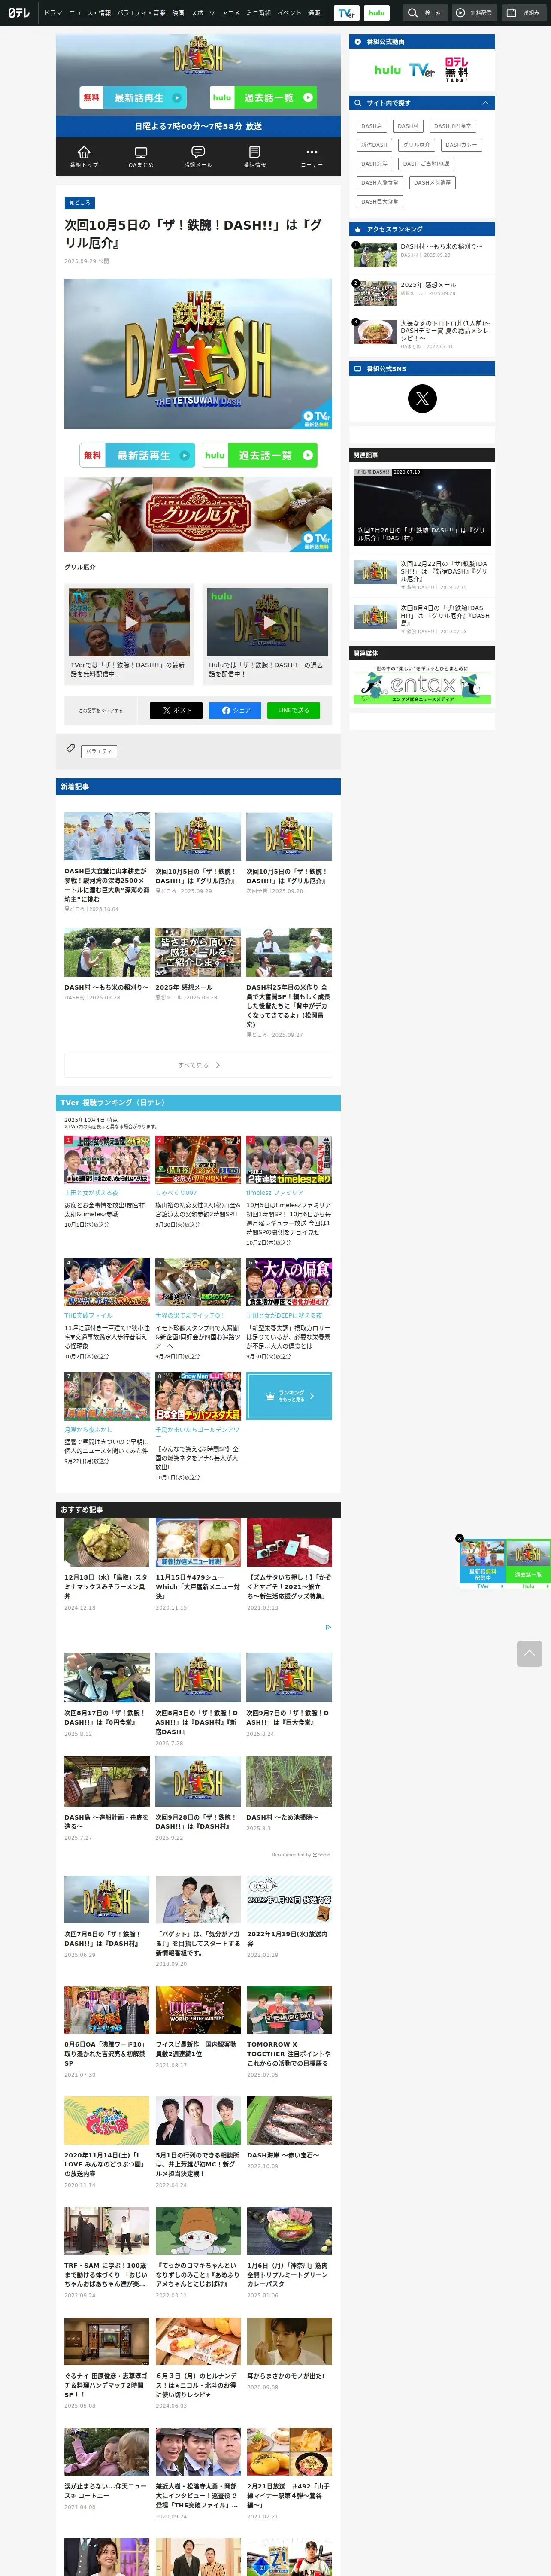Click 最新話再生 button below the article image
This screenshot has width=551, height=2576.
click(x=136, y=455)
